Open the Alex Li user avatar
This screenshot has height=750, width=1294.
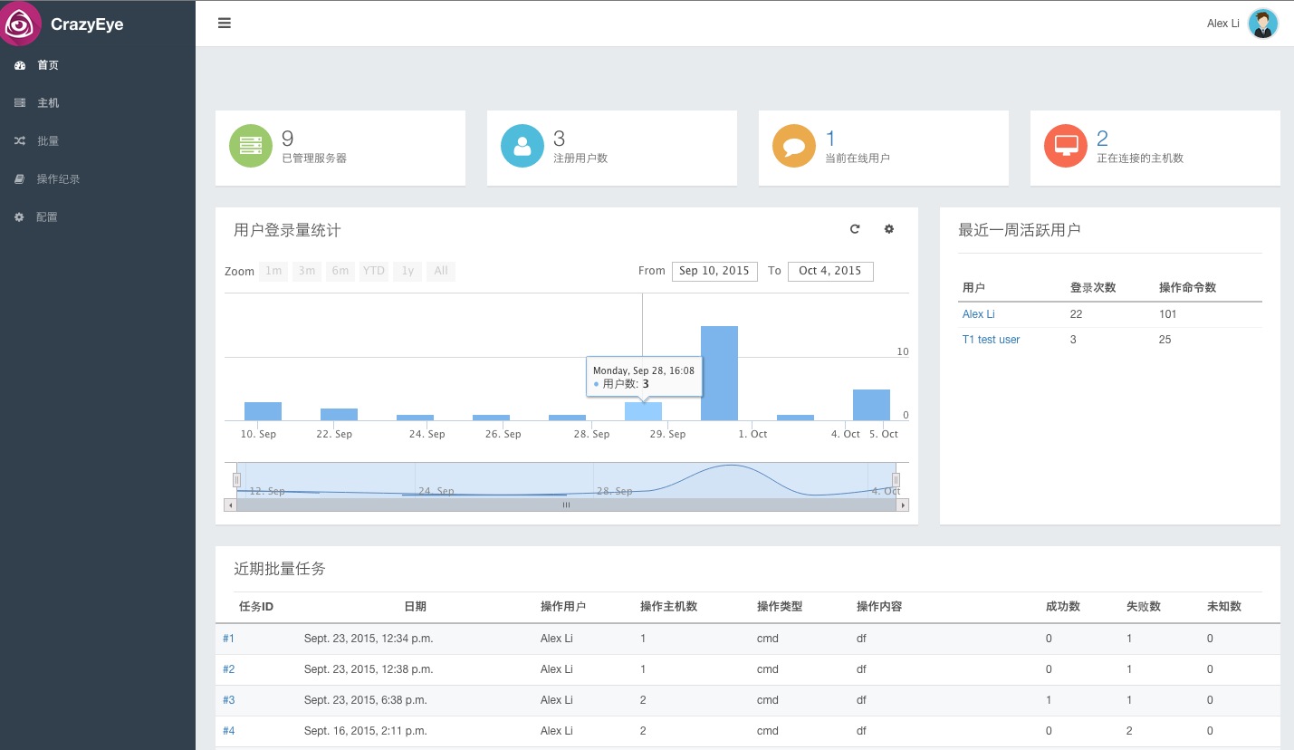click(1262, 24)
